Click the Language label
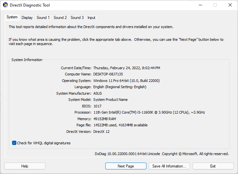 coord(83,87)
